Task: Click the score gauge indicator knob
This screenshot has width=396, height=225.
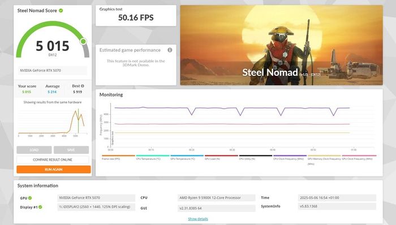Action: [x=83, y=41]
